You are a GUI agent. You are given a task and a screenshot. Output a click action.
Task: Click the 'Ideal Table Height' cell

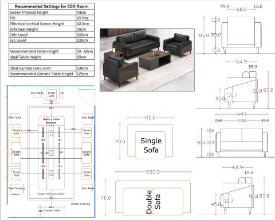click(x=42, y=57)
